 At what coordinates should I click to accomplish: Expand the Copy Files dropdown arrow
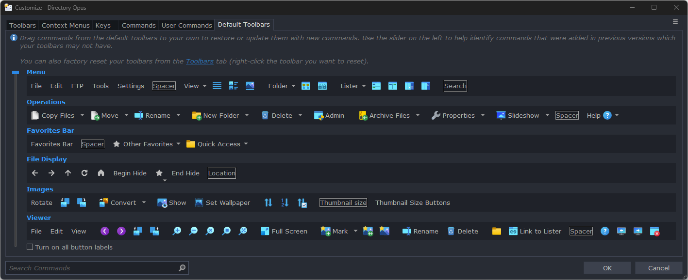pos(82,115)
